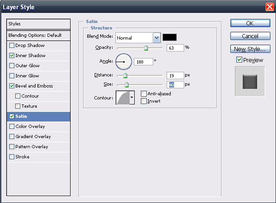Select the Styles panel entry
This screenshot has width=276, height=203.
click(38, 24)
